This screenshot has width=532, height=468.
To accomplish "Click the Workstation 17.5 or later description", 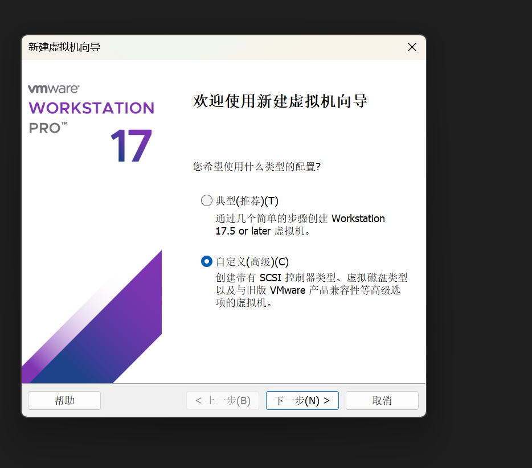I will [x=300, y=224].
